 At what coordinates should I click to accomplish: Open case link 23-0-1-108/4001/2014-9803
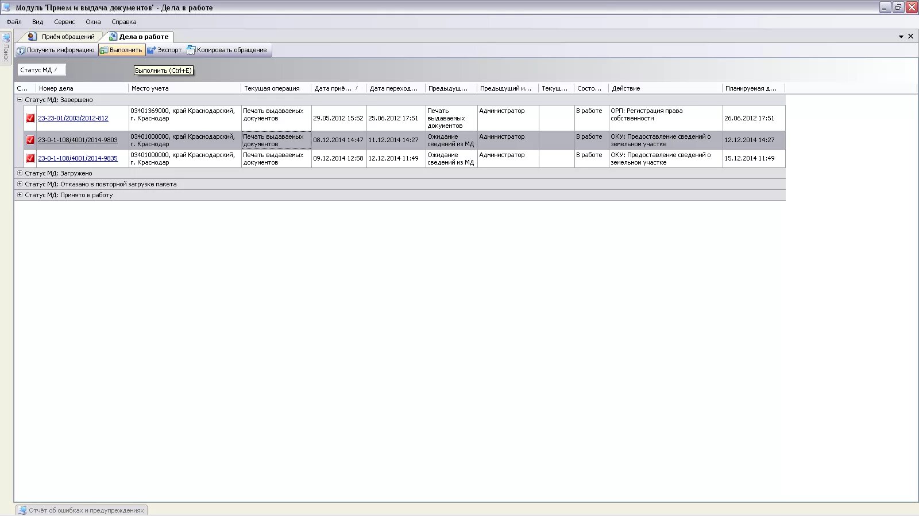(x=78, y=140)
